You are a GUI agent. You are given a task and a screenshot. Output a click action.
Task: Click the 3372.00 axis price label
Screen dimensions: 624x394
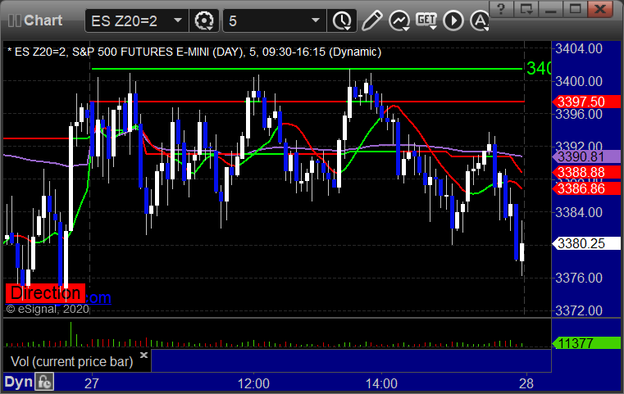pos(579,310)
